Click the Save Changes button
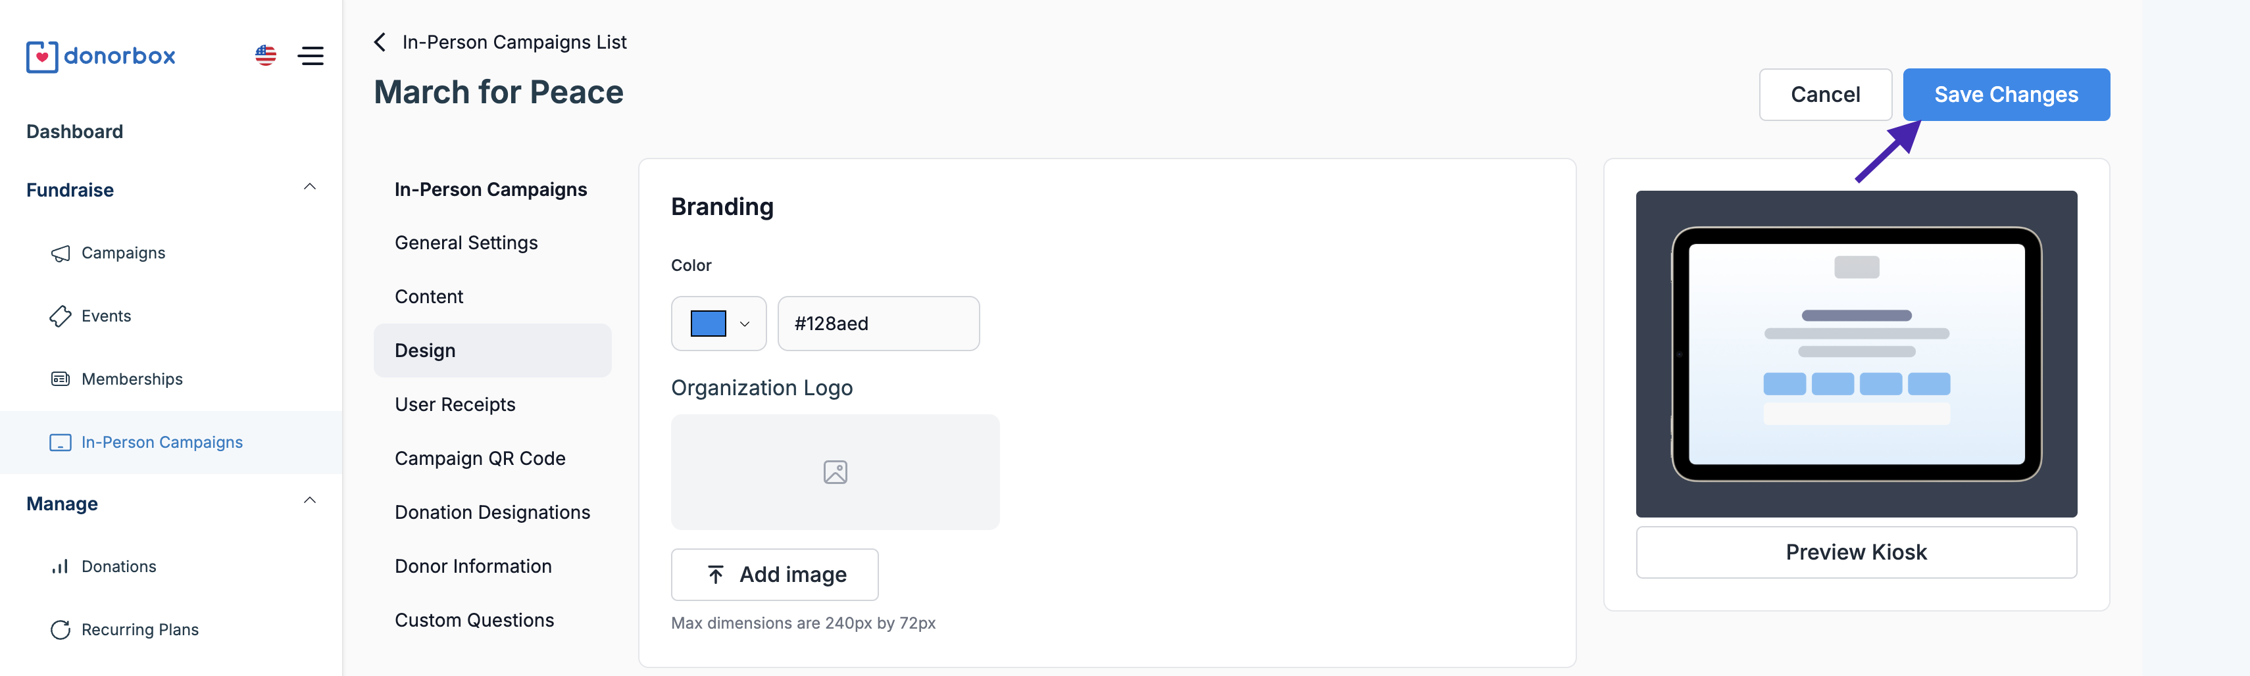Viewport: 2250px width, 676px height. [x=2005, y=94]
